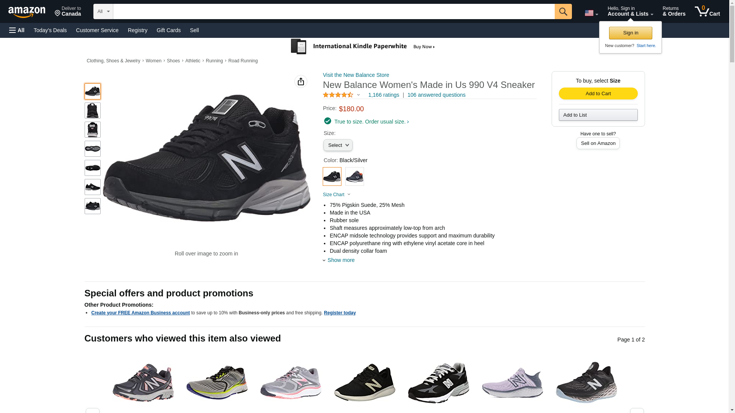Select the Black/Silver color swatch
Screen dimensions: 735x413
pos(332,177)
